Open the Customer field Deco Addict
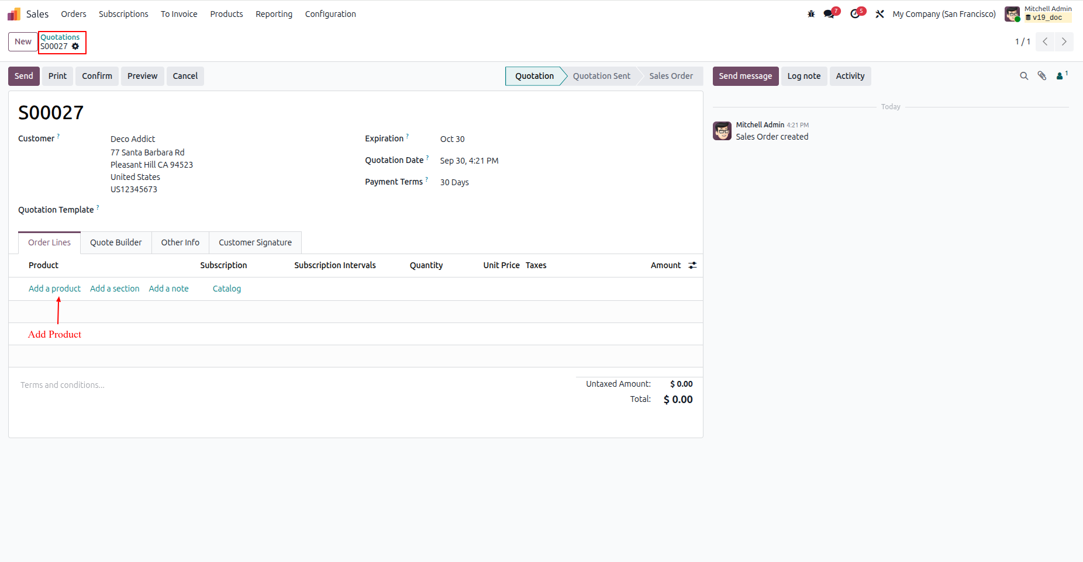This screenshot has width=1083, height=562. click(x=133, y=139)
